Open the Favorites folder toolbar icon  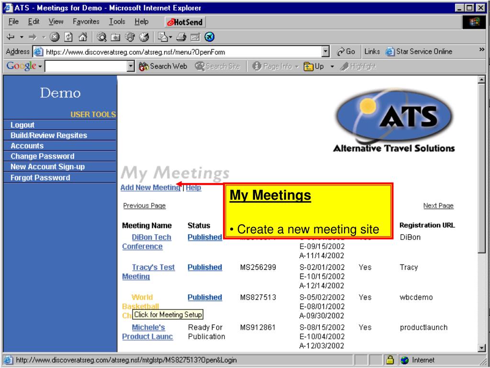116,37
